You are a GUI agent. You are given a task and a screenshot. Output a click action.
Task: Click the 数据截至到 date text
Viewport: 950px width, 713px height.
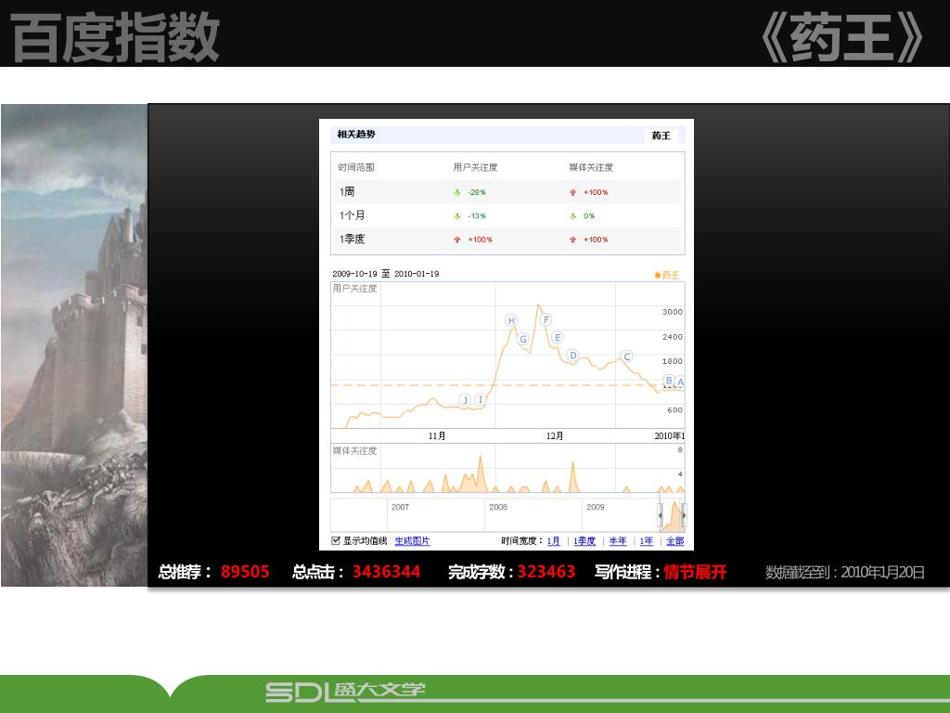pyautogui.click(x=844, y=572)
